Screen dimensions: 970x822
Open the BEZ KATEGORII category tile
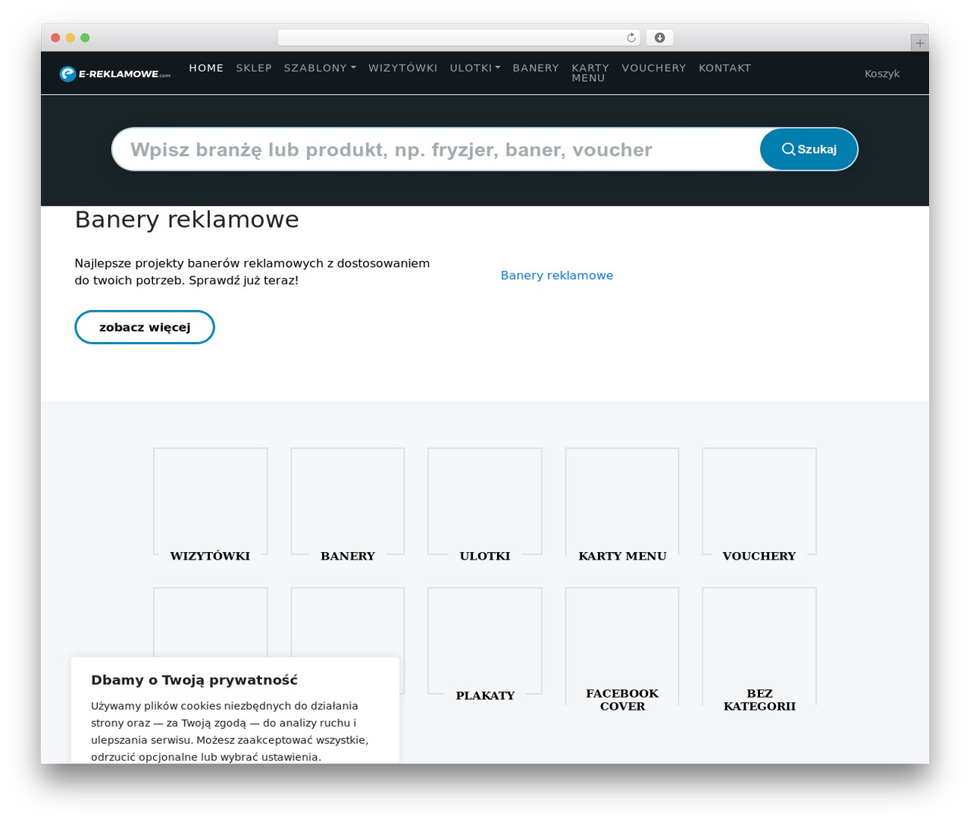pyautogui.click(x=759, y=650)
